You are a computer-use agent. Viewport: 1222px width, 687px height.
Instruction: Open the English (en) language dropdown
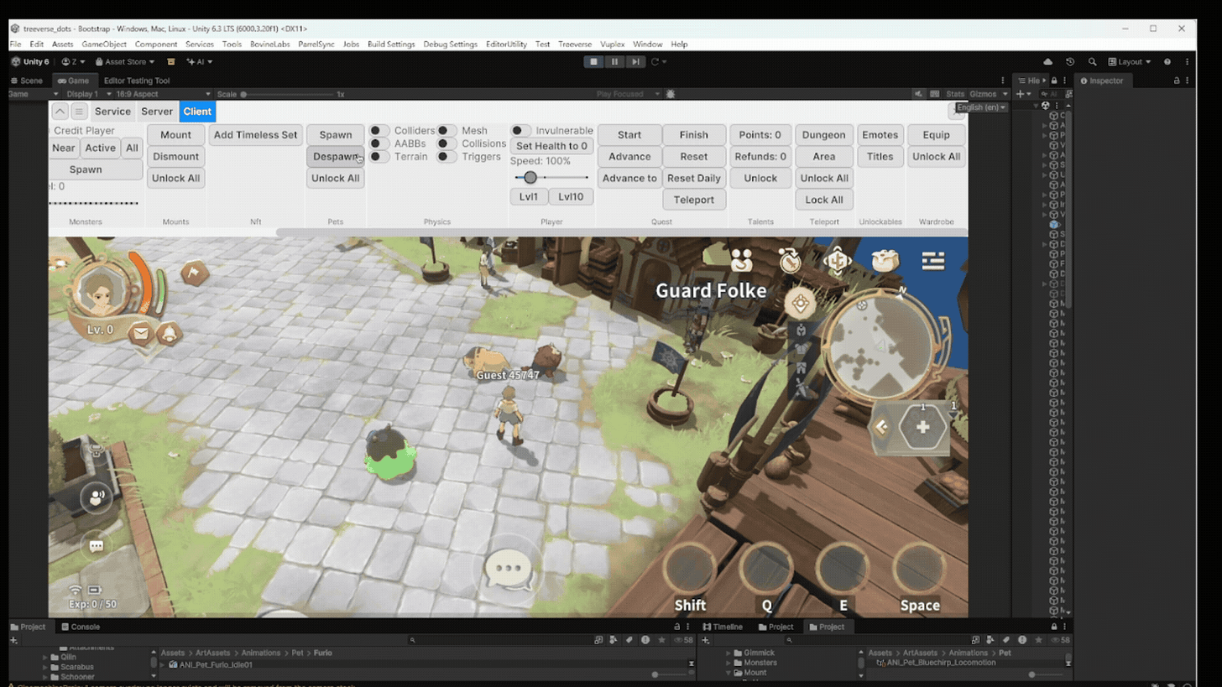click(x=981, y=107)
